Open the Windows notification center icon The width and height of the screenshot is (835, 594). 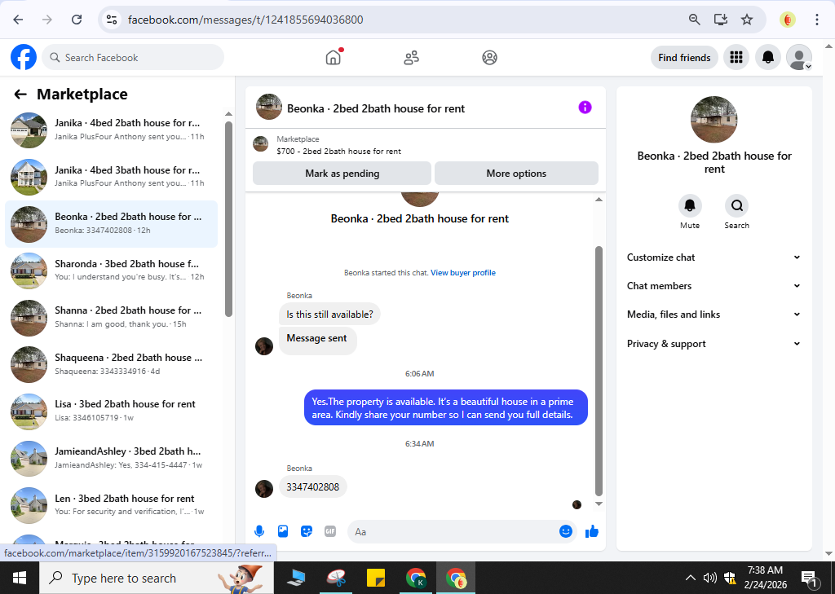coord(809,578)
